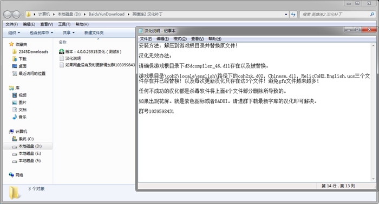This screenshot has height=204, width=379.
Task: Open Explorer's 工具(T) menu
Action: pos(64,24)
